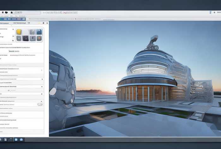This screenshot has height=149, width=221.
Task: Pick the blue swatch at the palette's top-right
Action: pyautogui.click(x=39, y=32)
